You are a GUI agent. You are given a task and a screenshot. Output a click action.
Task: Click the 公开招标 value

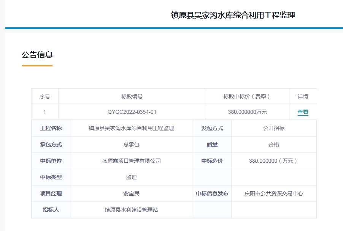click(274, 128)
